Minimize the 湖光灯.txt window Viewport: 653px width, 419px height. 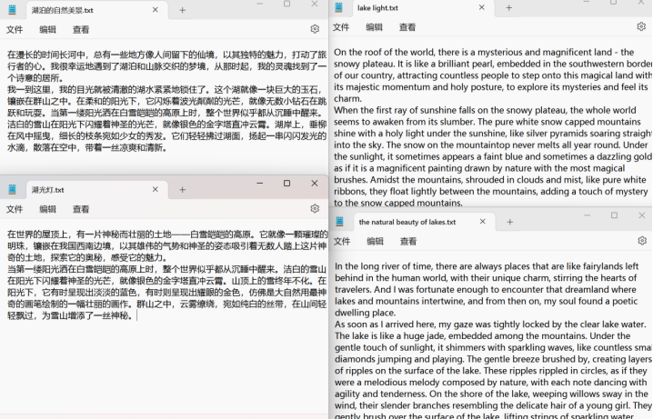[x=260, y=183]
